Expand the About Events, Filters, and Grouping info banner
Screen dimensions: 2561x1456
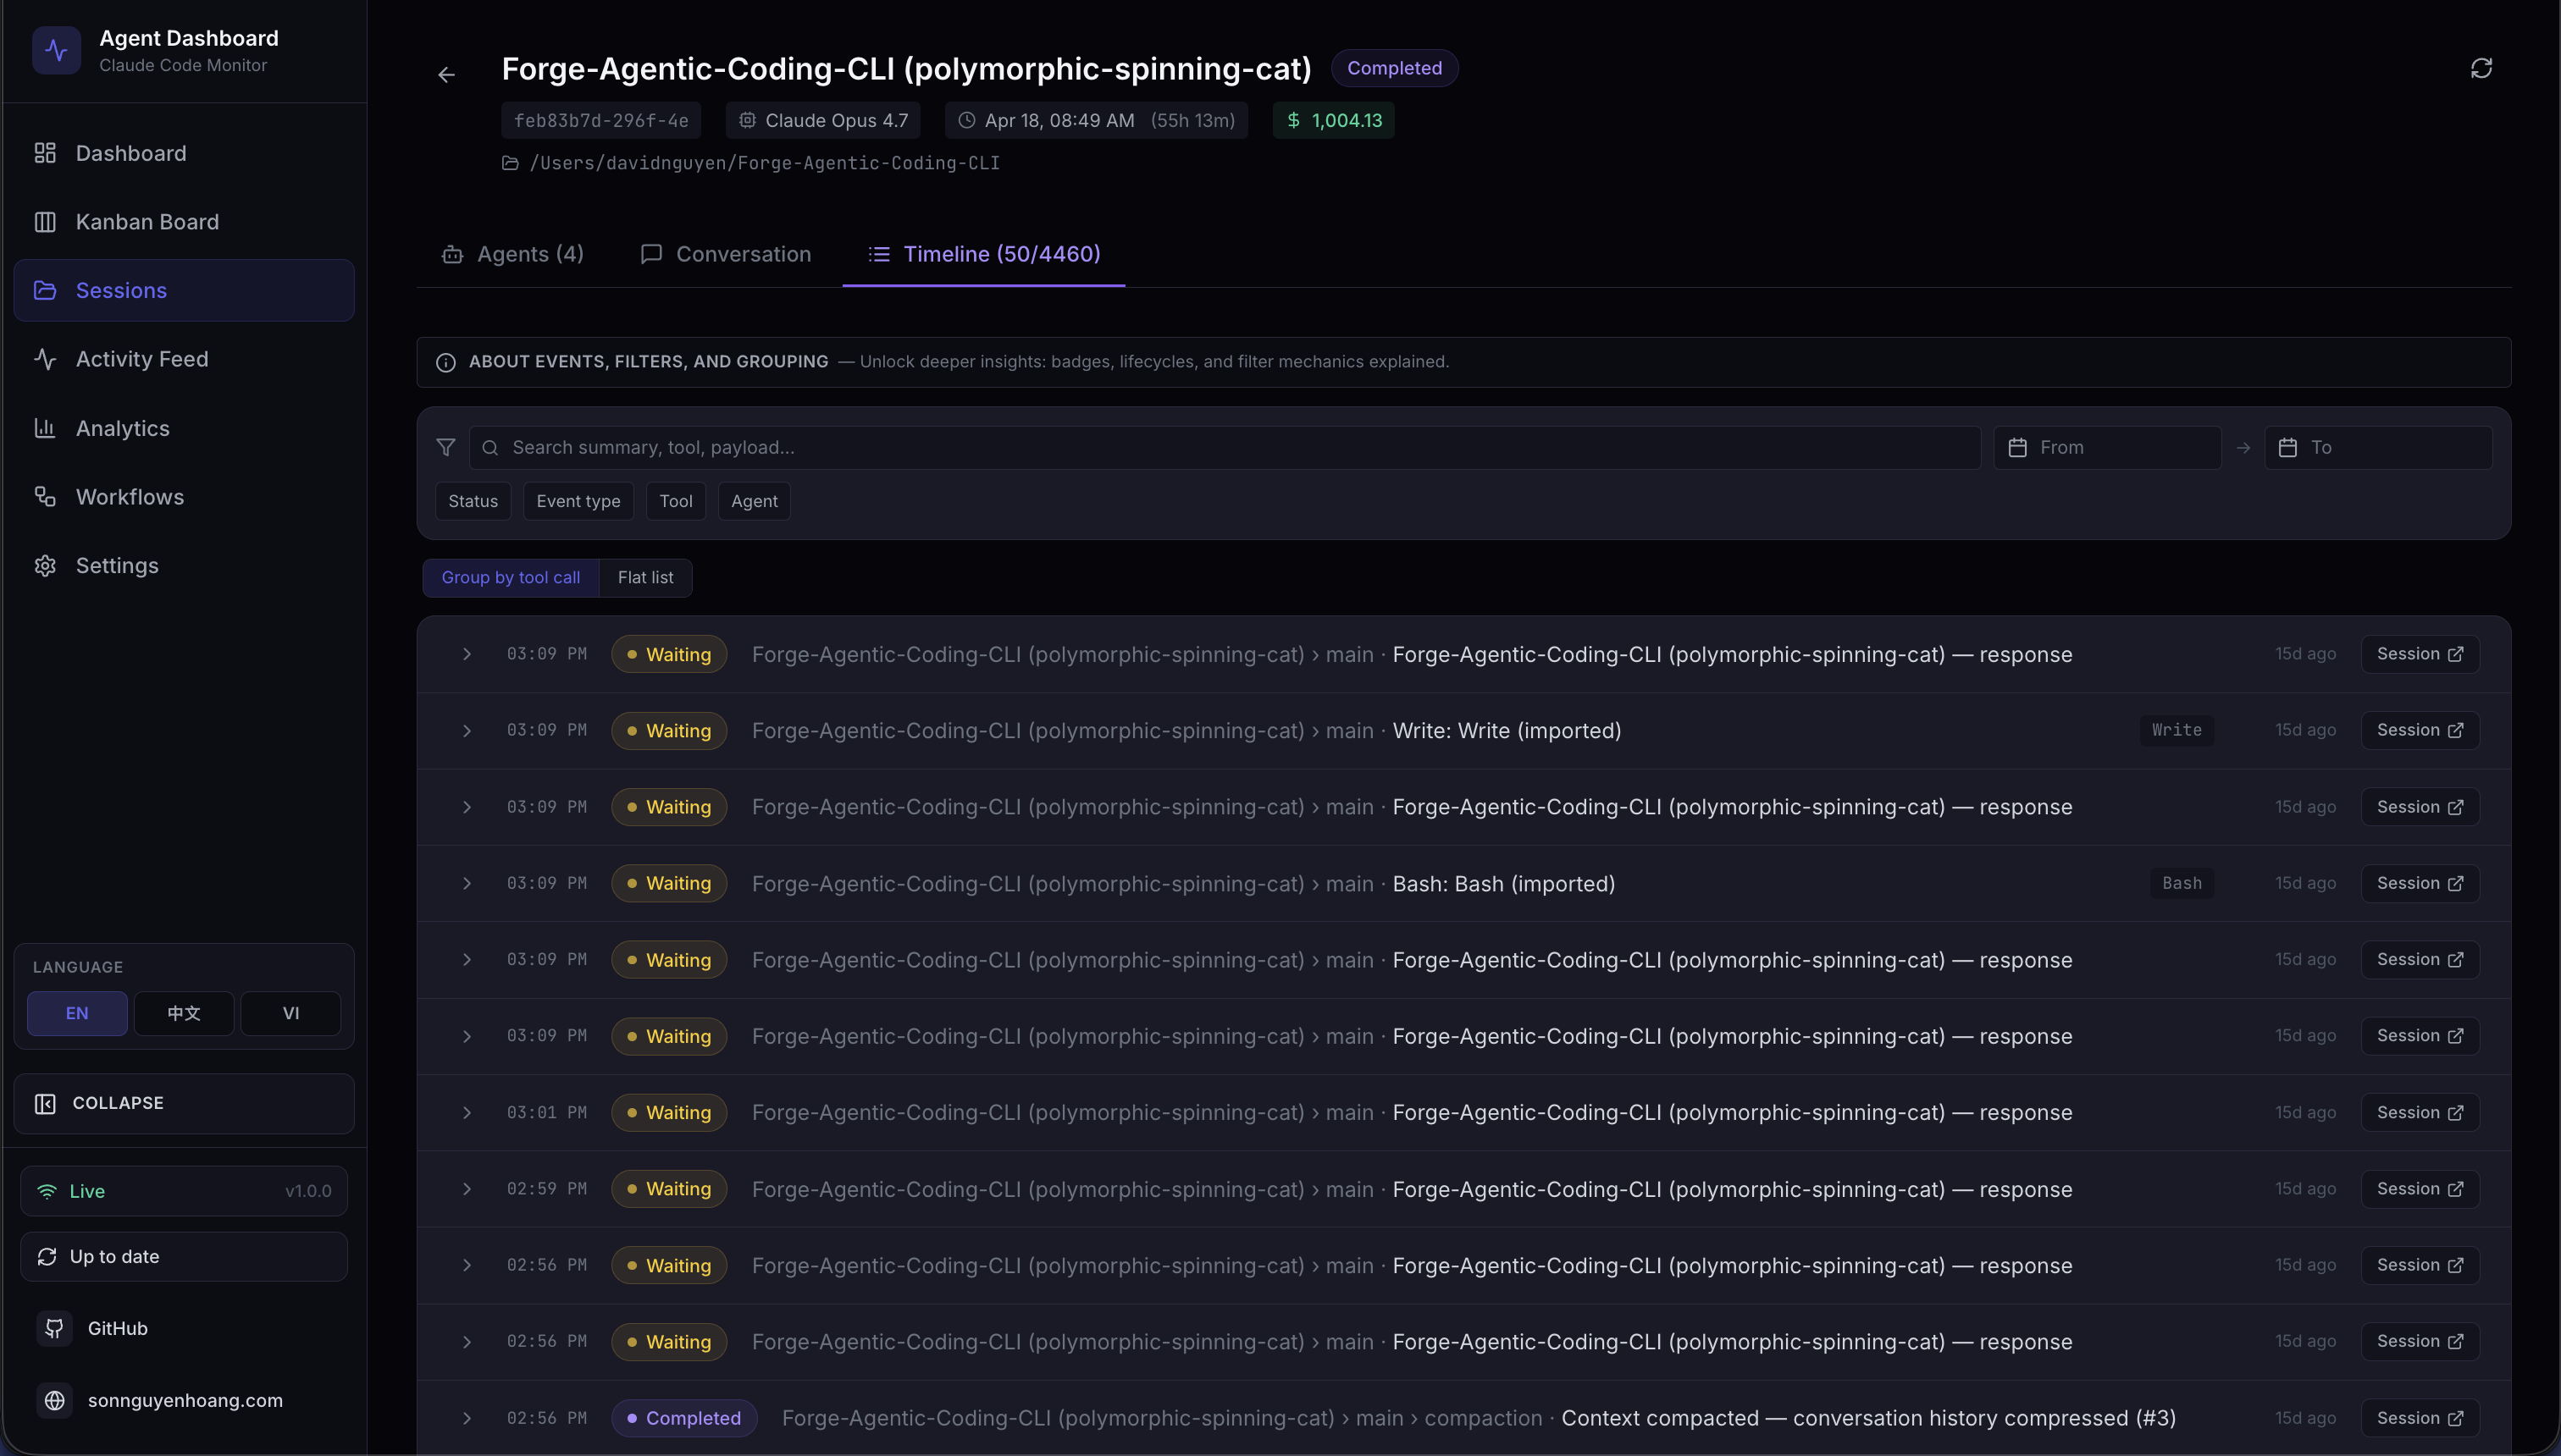click(1463, 362)
